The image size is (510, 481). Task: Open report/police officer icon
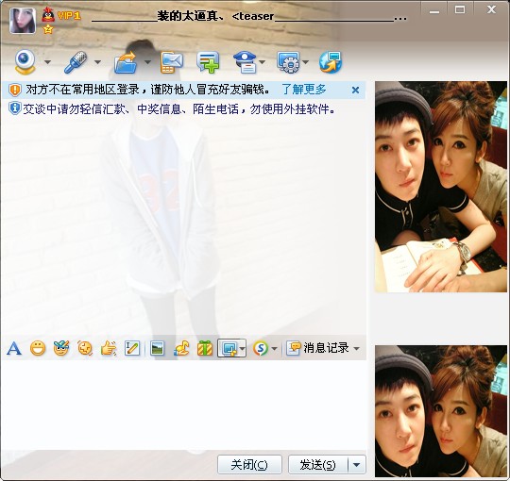click(x=245, y=61)
